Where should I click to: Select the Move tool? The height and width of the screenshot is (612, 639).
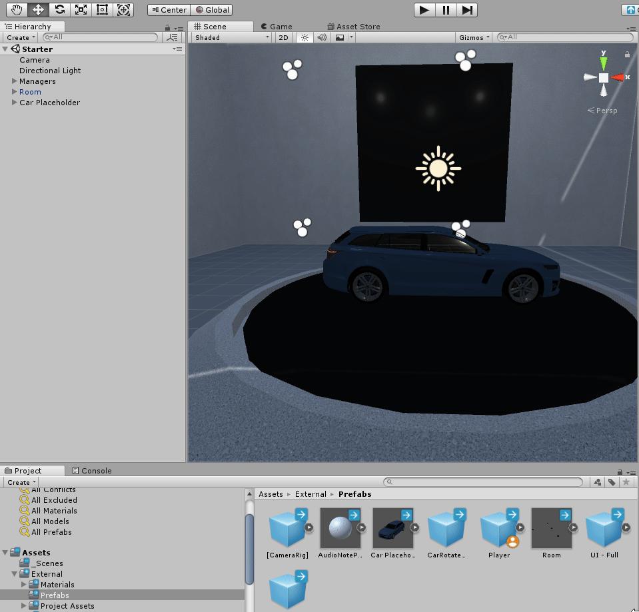point(39,10)
